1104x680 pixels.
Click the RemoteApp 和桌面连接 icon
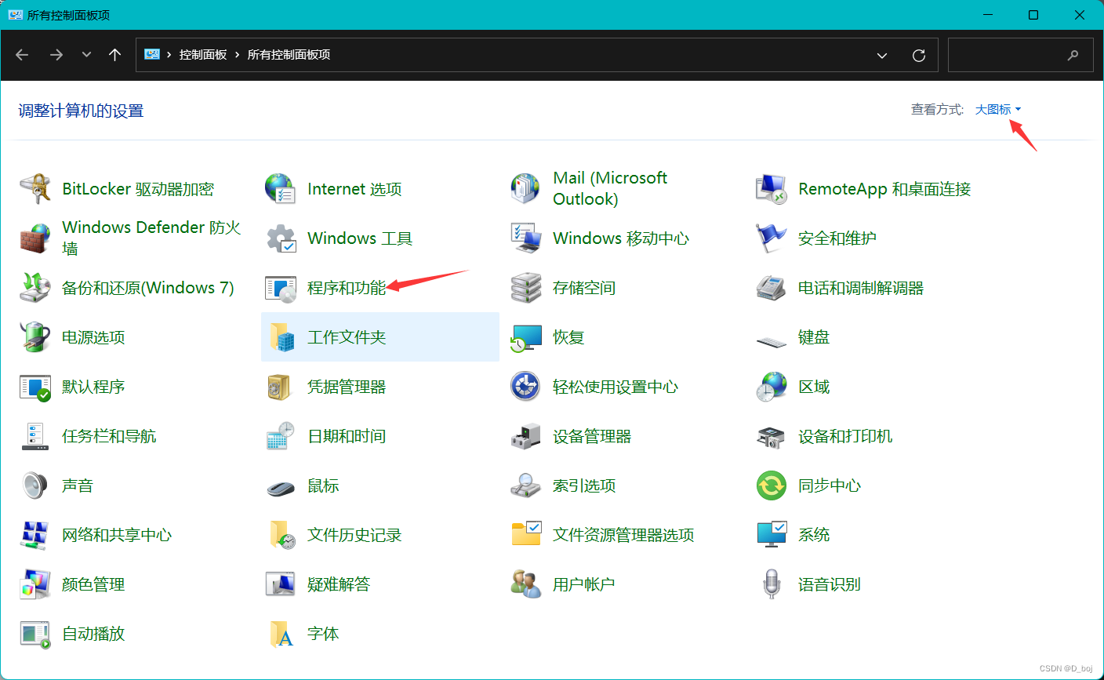coord(771,189)
